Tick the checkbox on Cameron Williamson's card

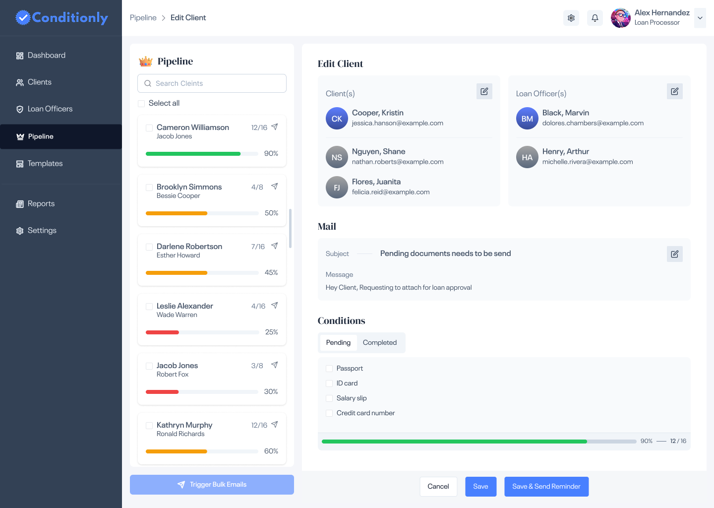pyautogui.click(x=149, y=127)
